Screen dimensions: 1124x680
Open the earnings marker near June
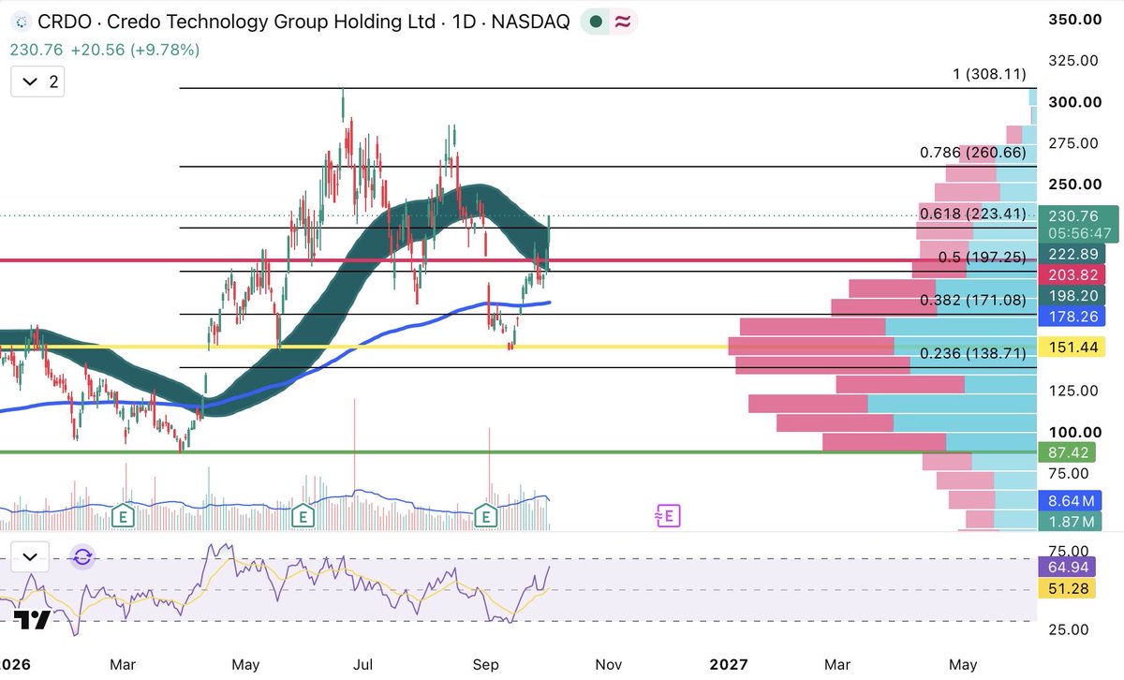coord(303,514)
